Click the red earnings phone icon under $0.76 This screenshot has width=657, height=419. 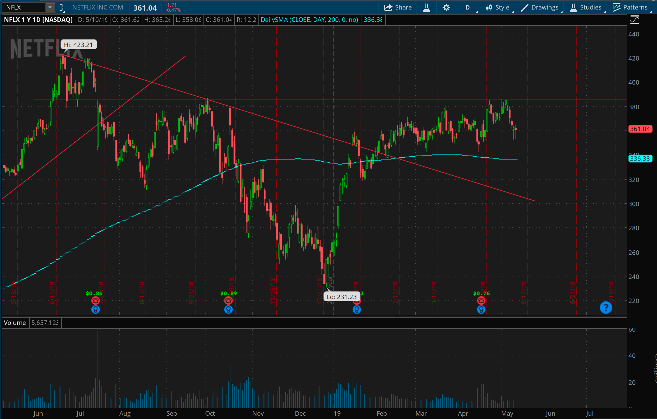pos(481,301)
